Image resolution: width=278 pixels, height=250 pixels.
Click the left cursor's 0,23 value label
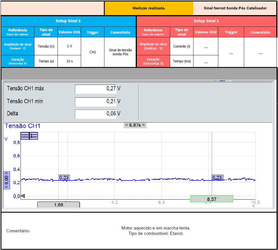point(64,178)
